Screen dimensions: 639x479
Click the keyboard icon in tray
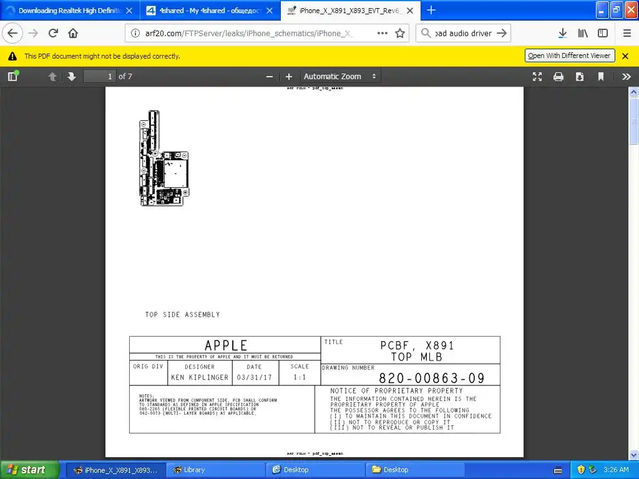tap(558, 470)
